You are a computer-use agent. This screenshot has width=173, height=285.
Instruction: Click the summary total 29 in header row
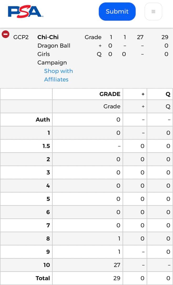165,37
